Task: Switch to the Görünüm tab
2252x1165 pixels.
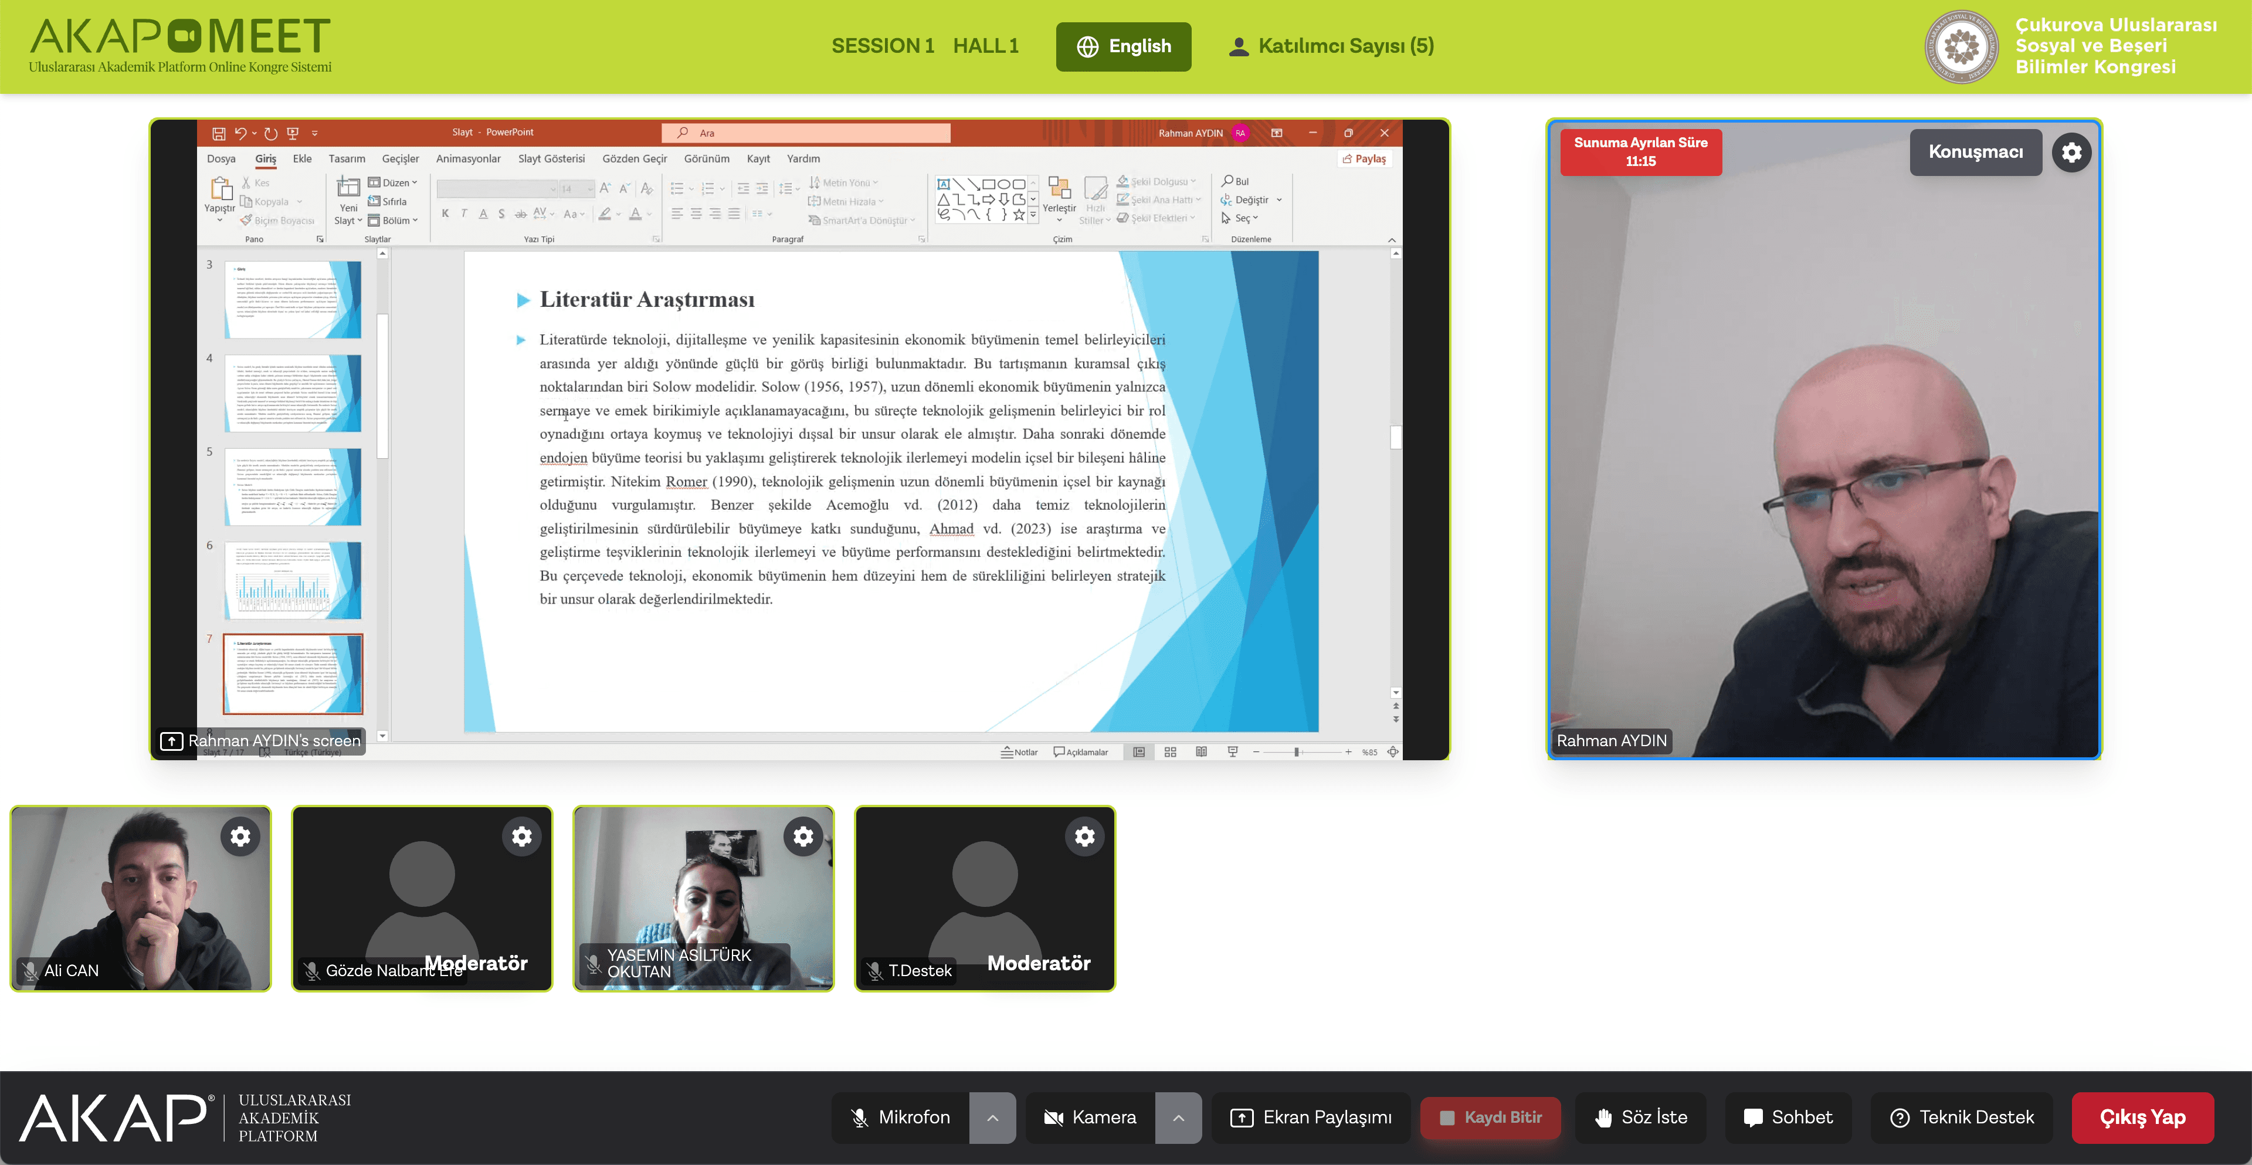Action: (706, 158)
